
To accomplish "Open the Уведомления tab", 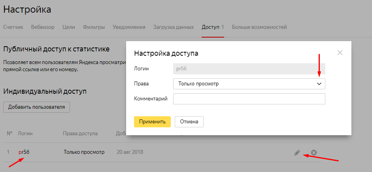I will coord(129,27).
